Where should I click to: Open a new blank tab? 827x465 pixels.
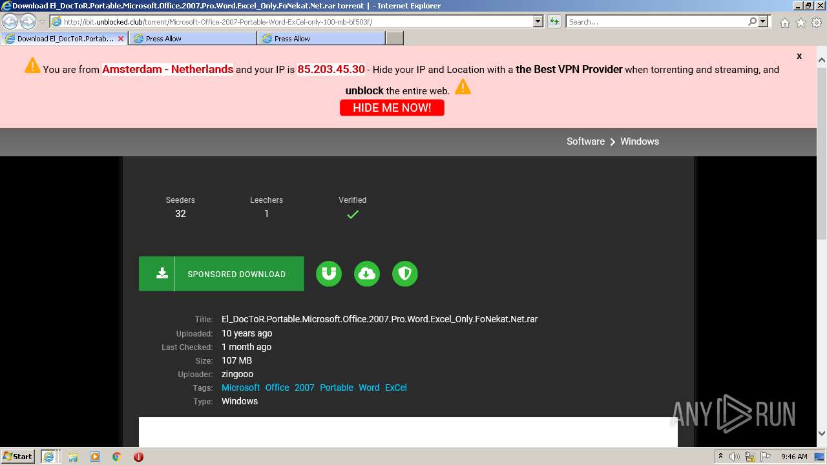(395, 39)
